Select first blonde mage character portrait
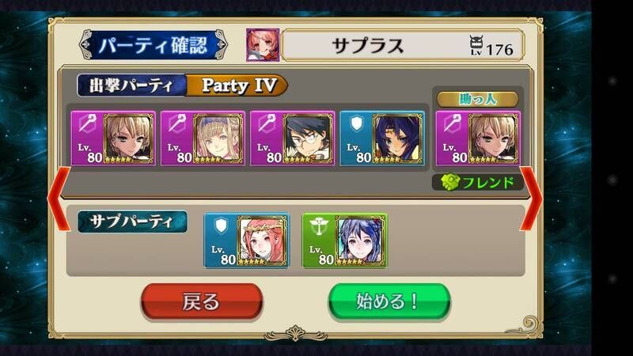The image size is (633, 356). tap(128, 138)
